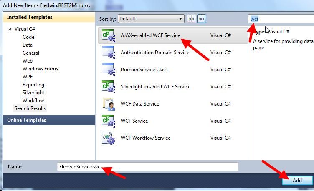This screenshot has width=314, height=191.
Task: Select the AJAX-enabled WCF Service label
Action: [x=150, y=35]
